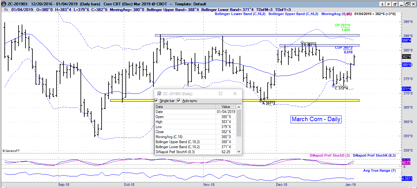Close the ZC-201903 (Daily) data window
Screen dimensions: 417x188
[235, 94]
